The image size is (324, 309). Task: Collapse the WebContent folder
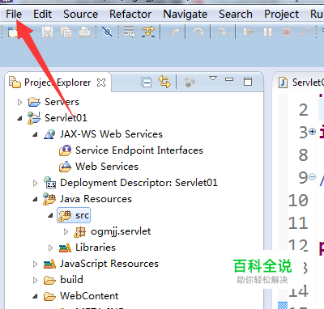[35, 296]
